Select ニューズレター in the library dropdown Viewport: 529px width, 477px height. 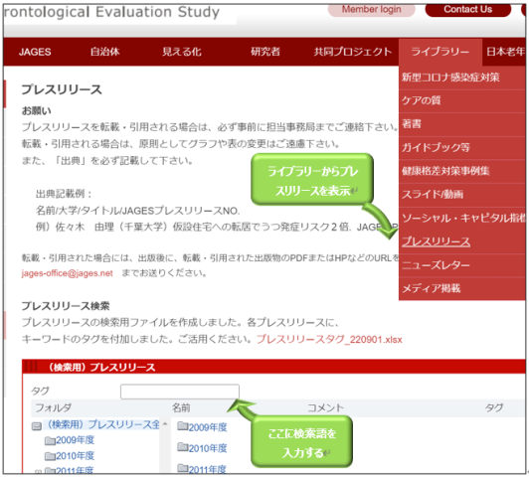tap(436, 265)
